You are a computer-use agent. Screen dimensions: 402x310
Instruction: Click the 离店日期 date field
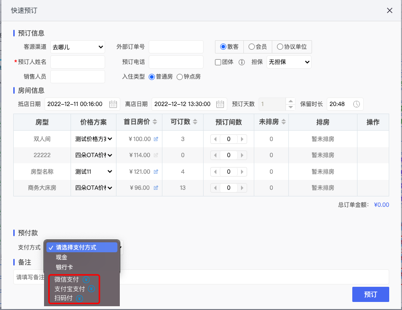click(189, 104)
